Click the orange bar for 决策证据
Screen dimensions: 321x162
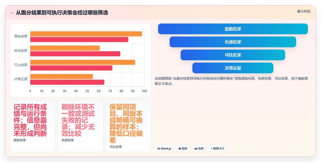61,76
